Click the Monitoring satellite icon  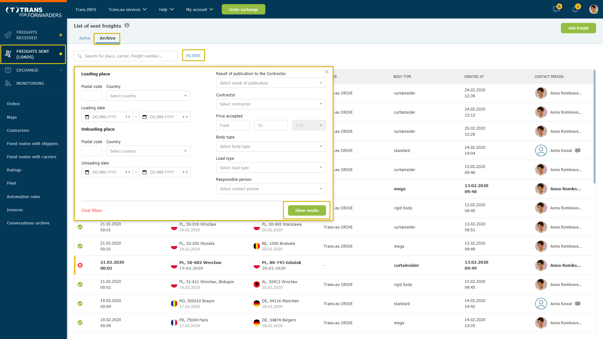click(x=8, y=83)
